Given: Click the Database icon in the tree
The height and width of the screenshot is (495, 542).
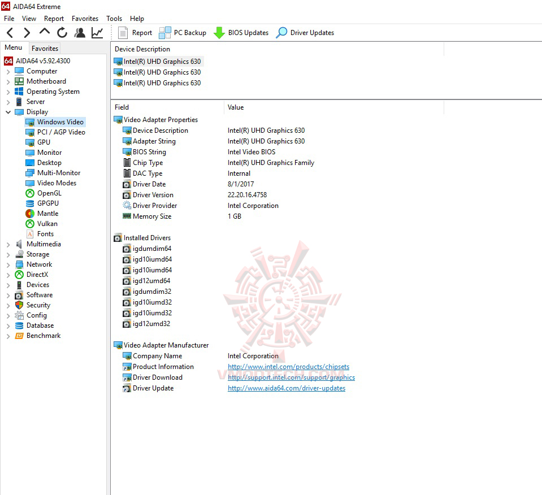Looking at the screenshot, I should tap(19, 325).
